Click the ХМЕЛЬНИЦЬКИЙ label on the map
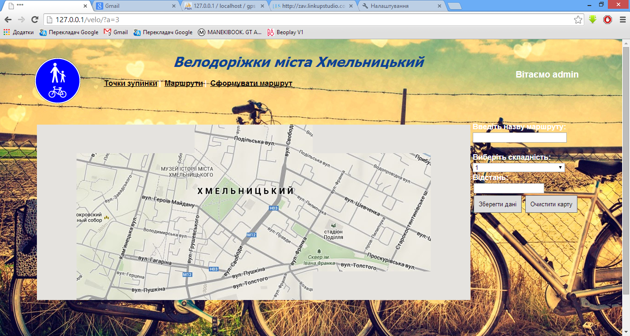630x336 pixels. pos(246,191)
